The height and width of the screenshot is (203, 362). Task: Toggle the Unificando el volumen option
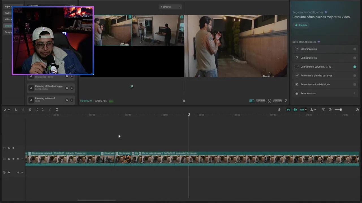tap(355, 67)
